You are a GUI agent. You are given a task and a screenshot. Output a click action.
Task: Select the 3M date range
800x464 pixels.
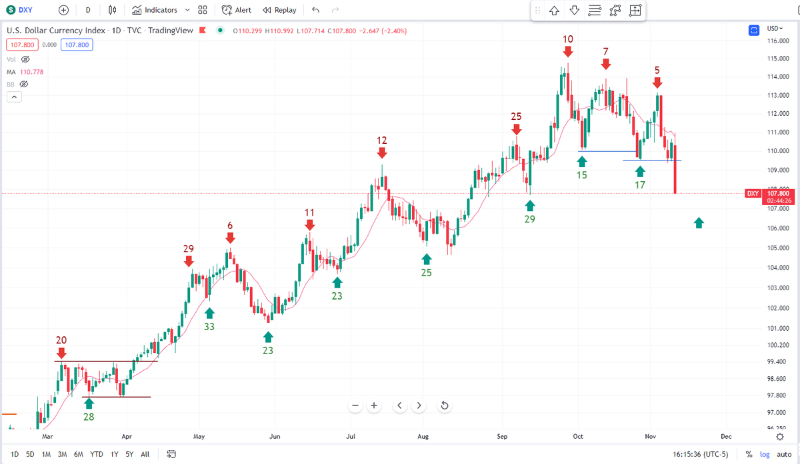pyautogui.click(x=62, y=454)
